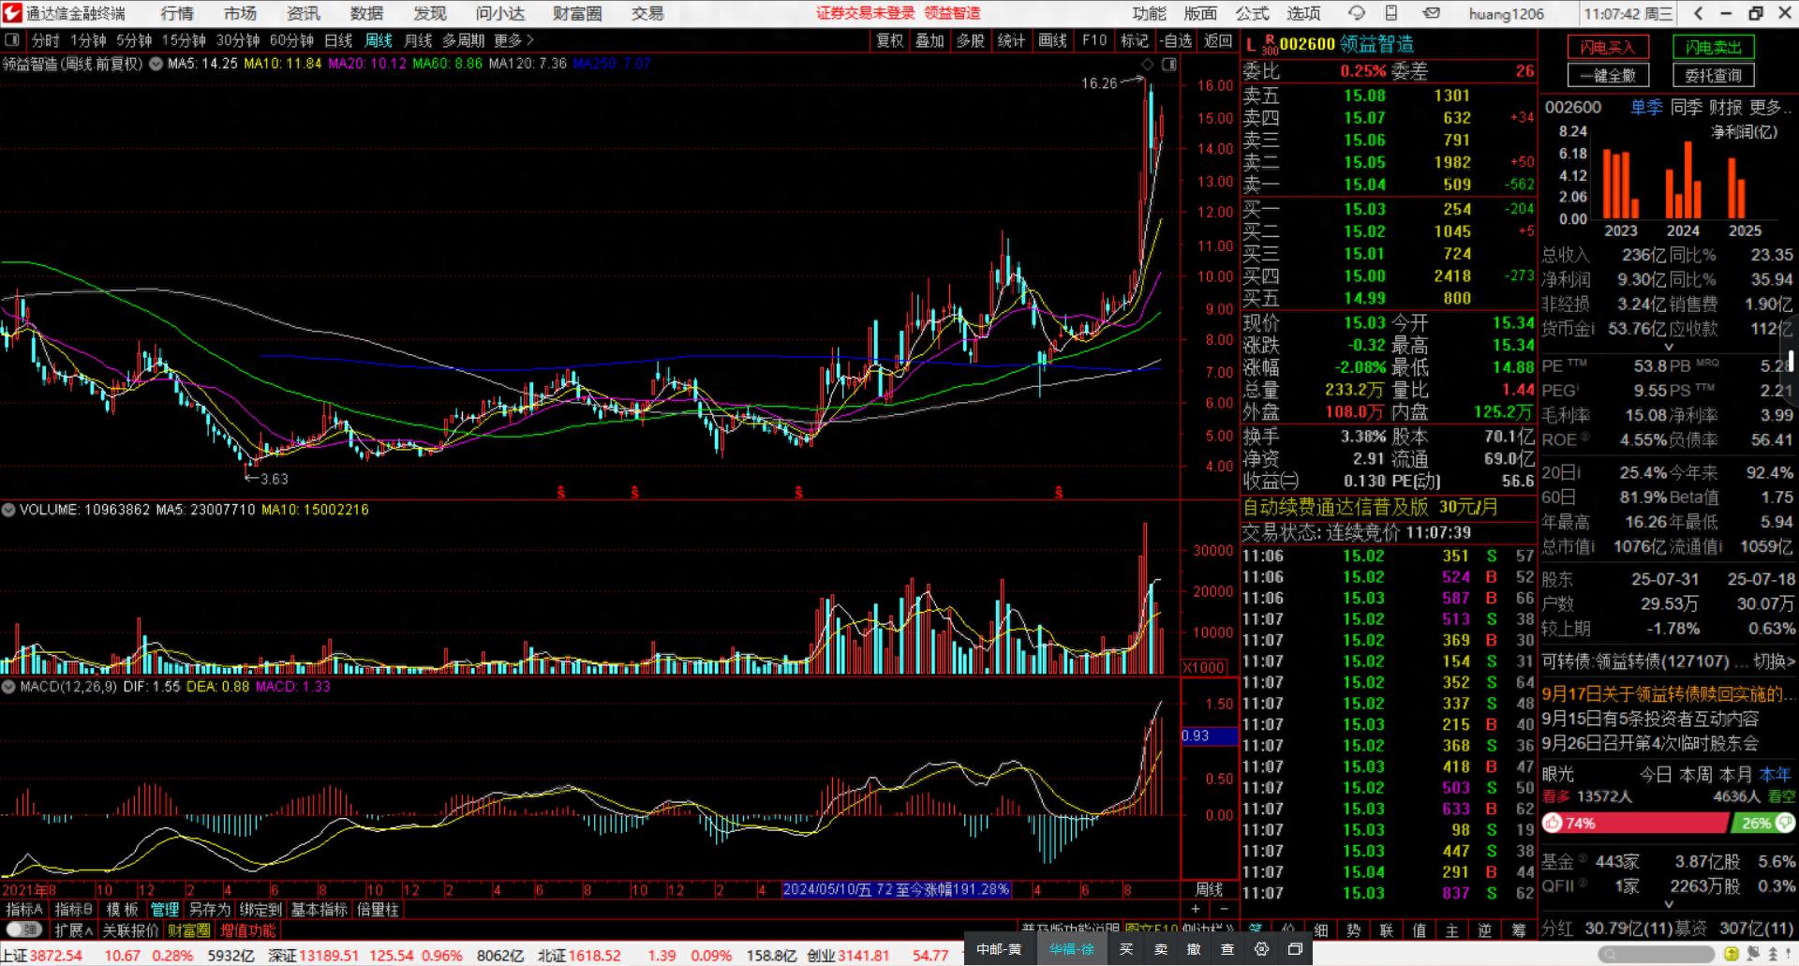Screen dimensions: 1799x966
Task: Click 一键全撤 cancel all button
Action: click(1607, 75)
